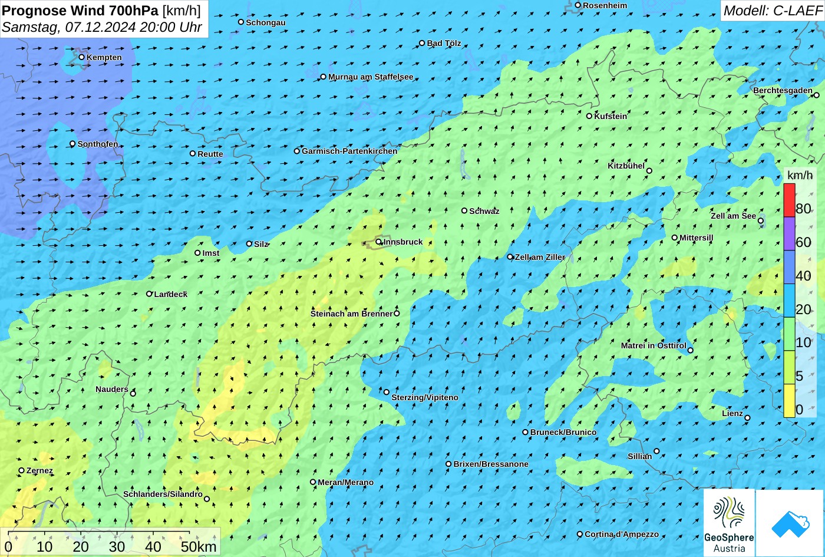Click the red 80 km/h legend color

coord(789,200)
